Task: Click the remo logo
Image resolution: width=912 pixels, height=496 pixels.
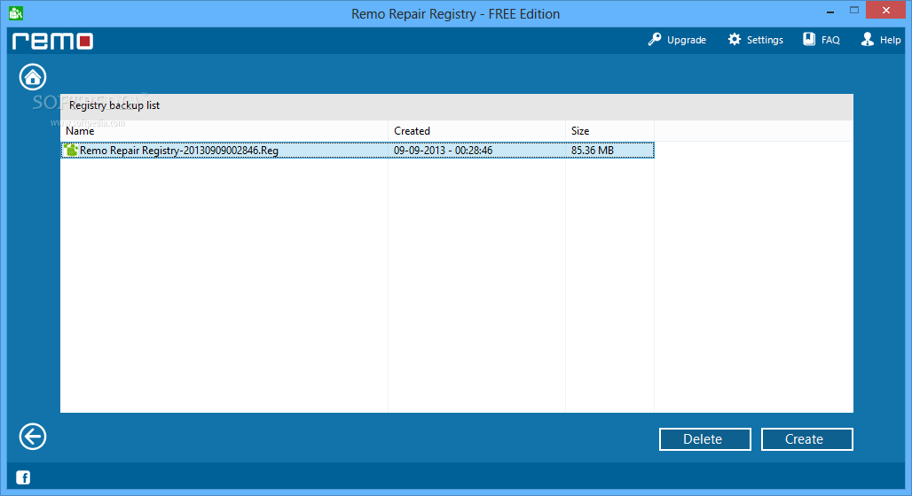Action: (53, 41)
